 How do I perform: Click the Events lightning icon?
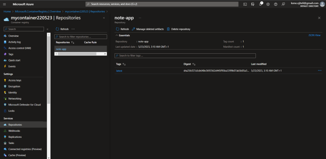[x=5, y=66]
